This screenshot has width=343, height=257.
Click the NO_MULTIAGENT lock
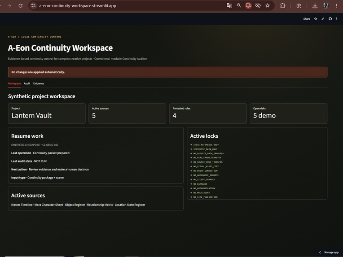[202, 192]
